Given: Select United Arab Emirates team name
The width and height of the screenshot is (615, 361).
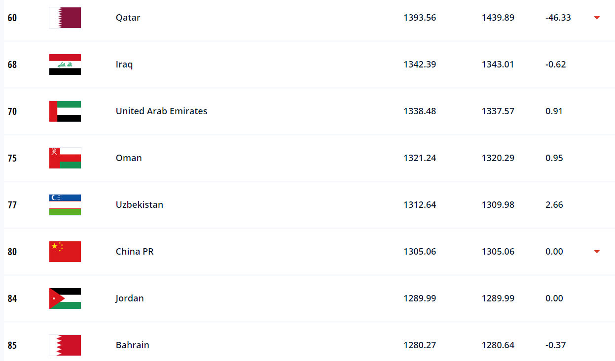Looking at the screenshot, I should (x=161, y=111).
